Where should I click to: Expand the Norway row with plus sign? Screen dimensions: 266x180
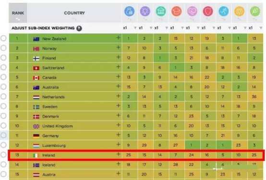tap(119, 48)
